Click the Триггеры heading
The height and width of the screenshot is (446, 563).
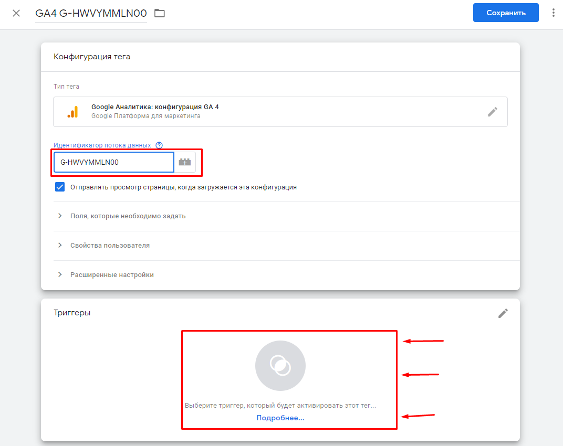(x=72, y=313)
